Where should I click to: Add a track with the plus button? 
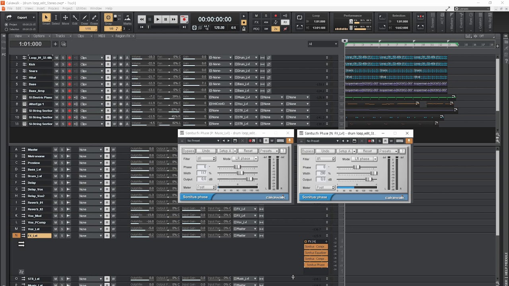click(55, 44)
